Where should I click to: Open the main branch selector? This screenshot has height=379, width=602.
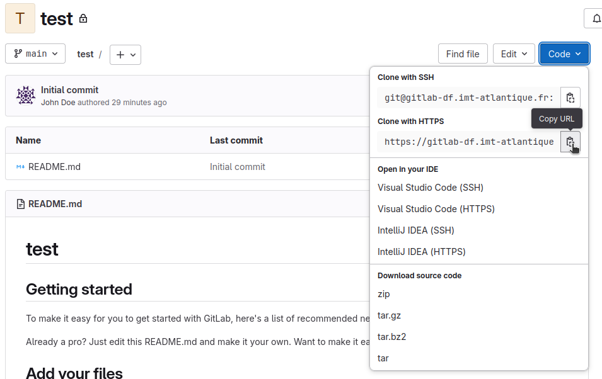tap(35, 54)
